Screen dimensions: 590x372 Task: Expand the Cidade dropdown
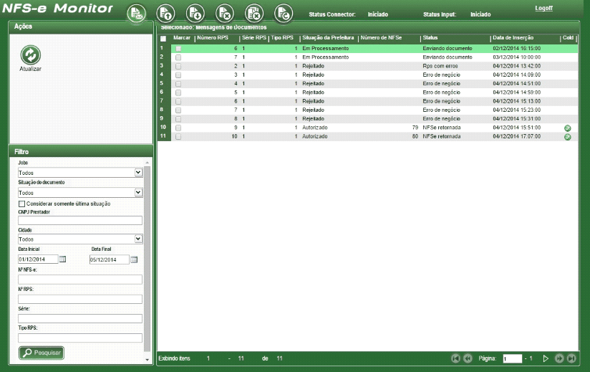click(138, 239)
